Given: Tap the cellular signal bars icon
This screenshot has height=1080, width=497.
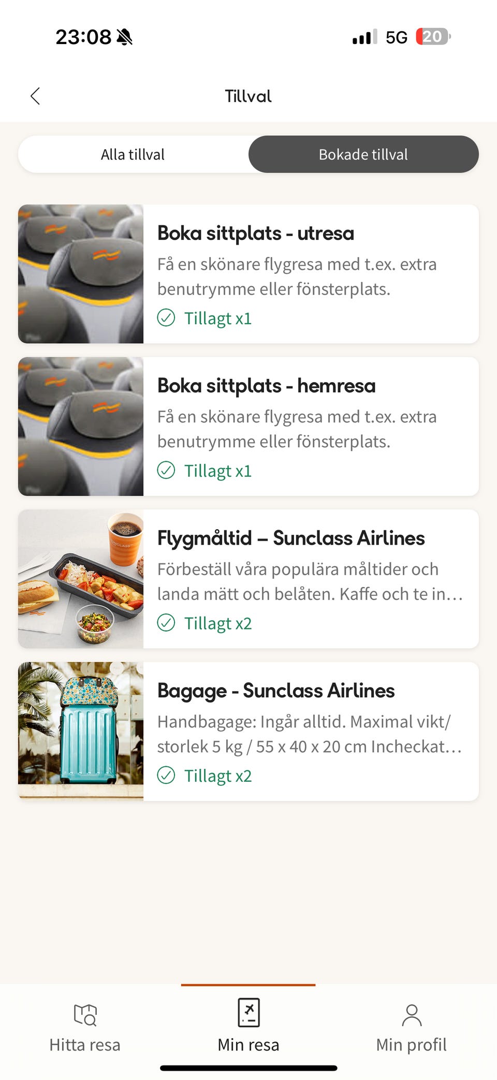Looking at the screenshot, I should [364, 37].
